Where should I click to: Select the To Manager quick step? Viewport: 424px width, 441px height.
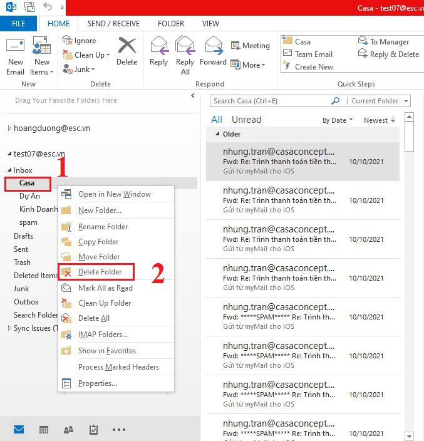point(383,41)
